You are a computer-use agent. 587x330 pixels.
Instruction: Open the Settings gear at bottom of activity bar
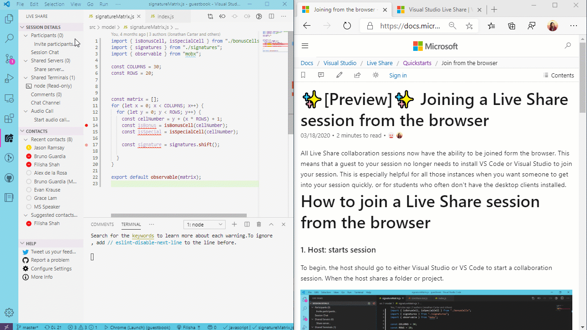coord(9,312)
